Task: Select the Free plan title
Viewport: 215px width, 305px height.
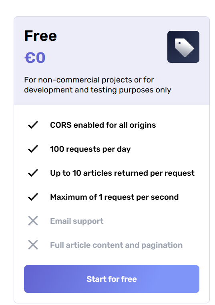Action: pyautogui.click(x=40, y=36)
